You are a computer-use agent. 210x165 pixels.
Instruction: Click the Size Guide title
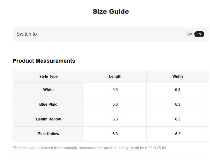click(x=111, y=12)
